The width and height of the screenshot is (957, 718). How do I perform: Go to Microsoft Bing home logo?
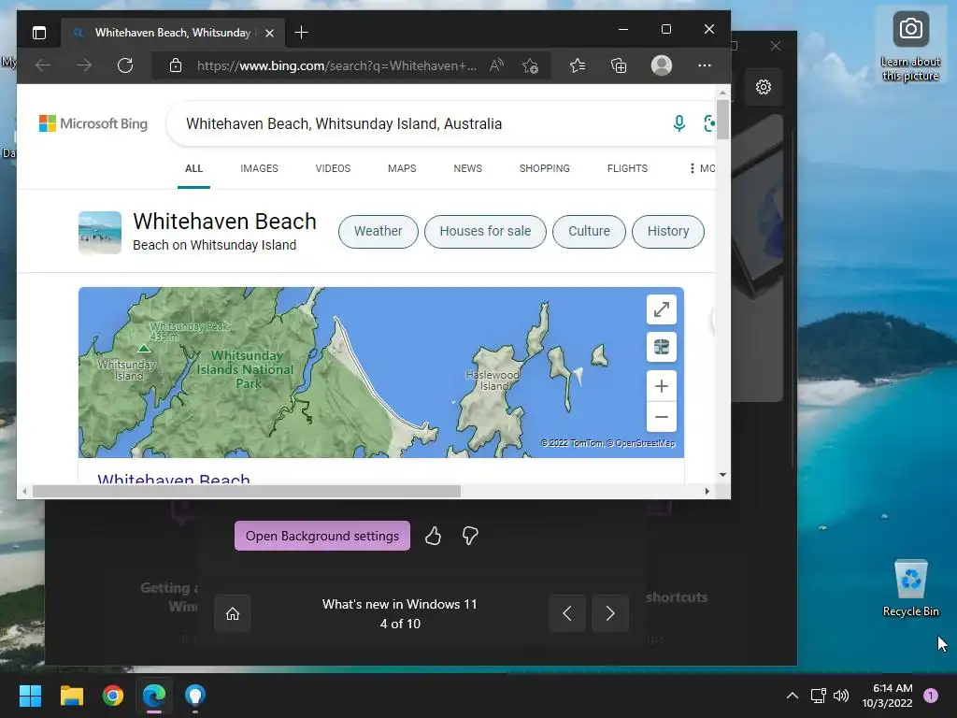[93, 123]
